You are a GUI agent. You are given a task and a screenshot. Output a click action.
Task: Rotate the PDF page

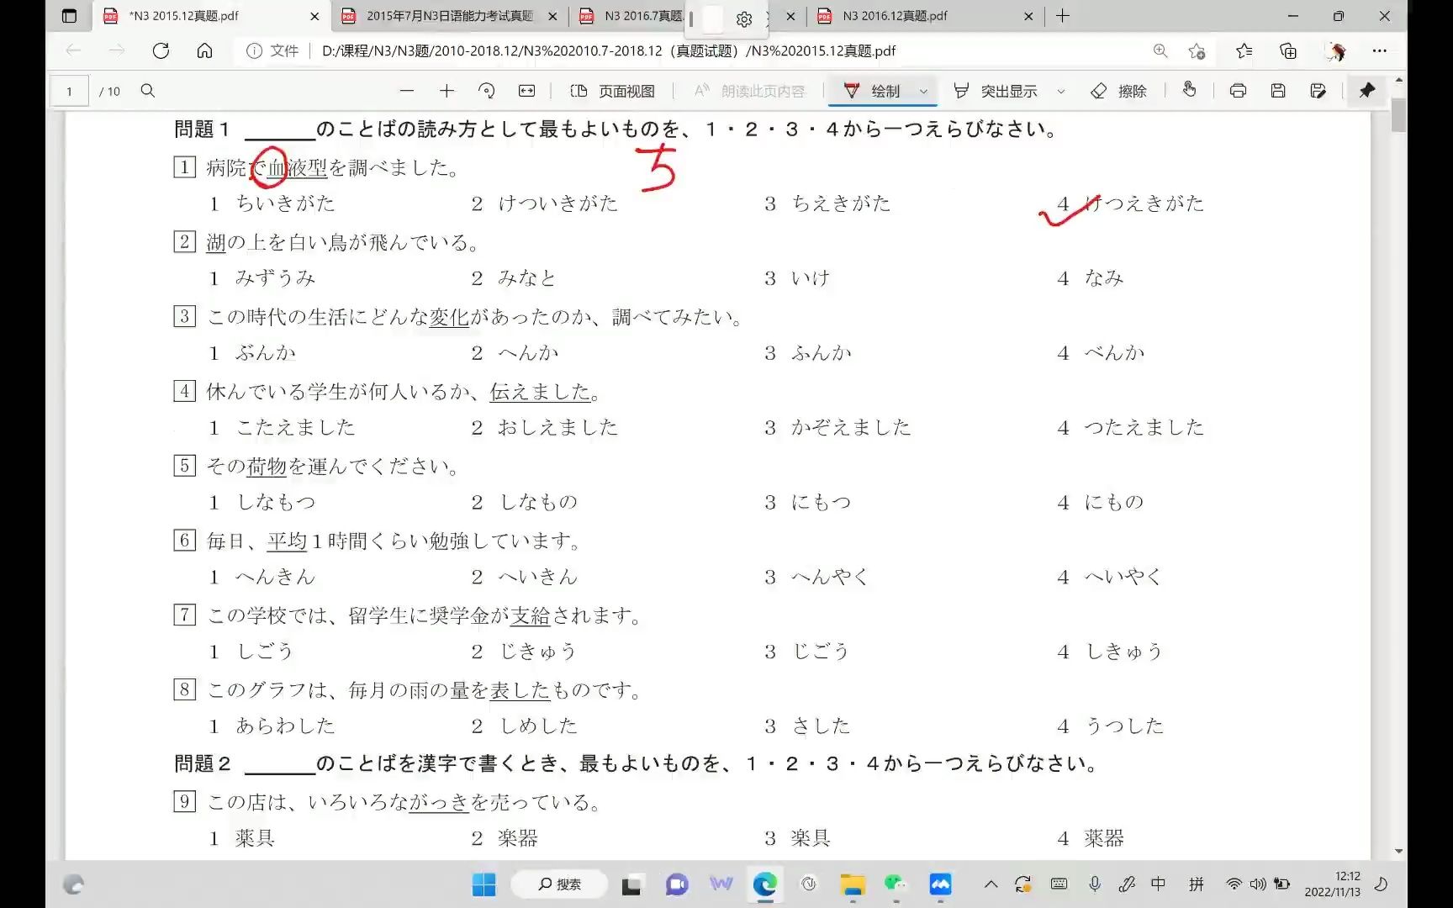click(x=486, y=91)
